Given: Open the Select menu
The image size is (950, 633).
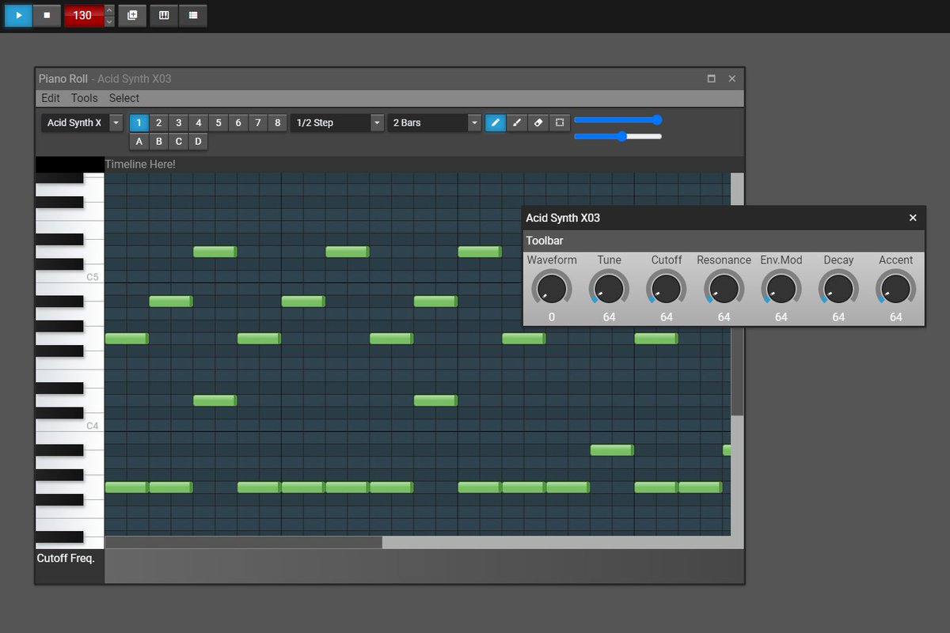Looking at the screenshot, I should click(x=124, y=98).
